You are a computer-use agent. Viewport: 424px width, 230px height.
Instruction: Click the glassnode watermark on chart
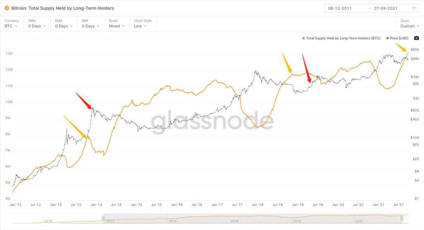[x=212, y=121]
